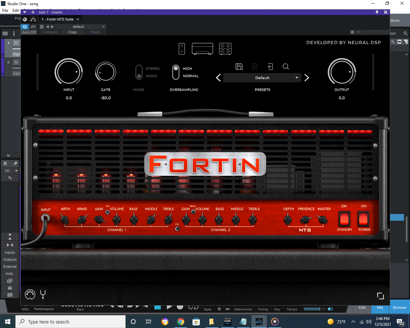Image resolution: width=410 pixels, height=328 pixels.
Task: Click the Paste button
Action: coord(95,32)
